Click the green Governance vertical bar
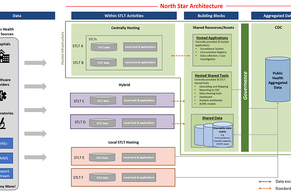This screenshot has width=291, height=194. click(245, 87)
